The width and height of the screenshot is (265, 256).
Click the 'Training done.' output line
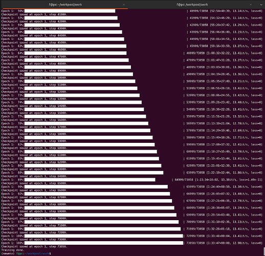13,250
